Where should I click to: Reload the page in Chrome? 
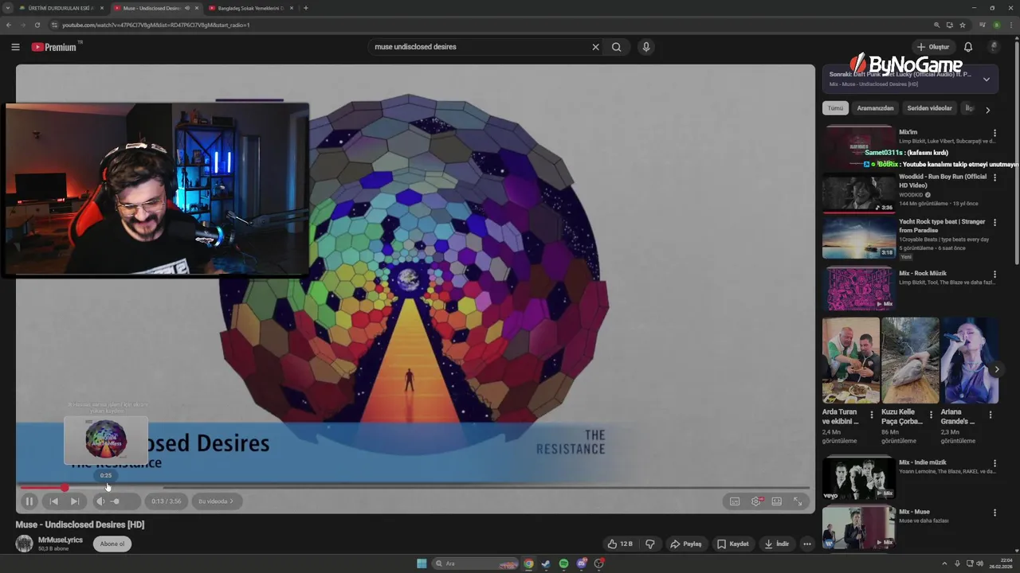pos(37,25)
